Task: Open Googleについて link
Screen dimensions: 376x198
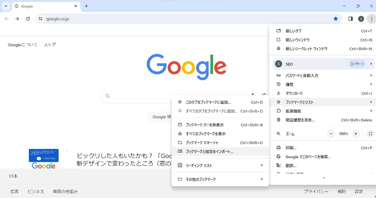Action: 23,45
